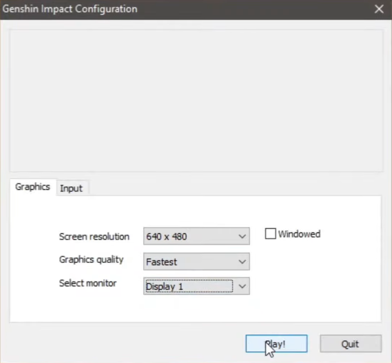Enable the Windowed checkbox
392x363 pixels.
tap(270, 234)
